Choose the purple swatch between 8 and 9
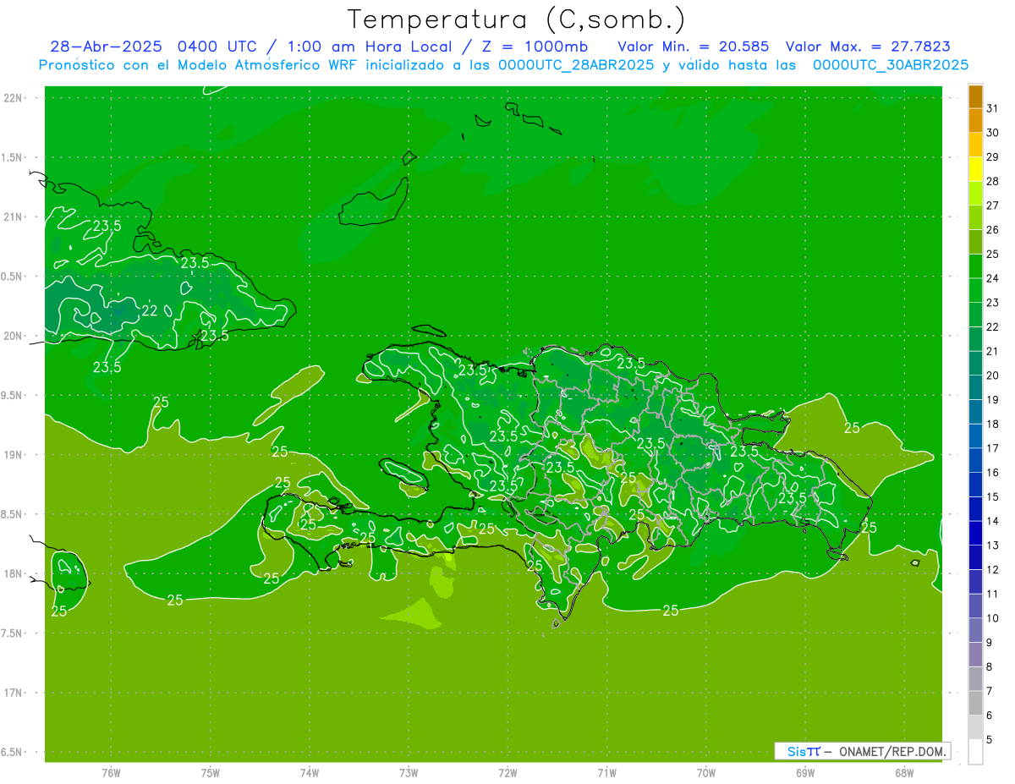The width and height of the screenshot is (1015, 784). point(975,655)
